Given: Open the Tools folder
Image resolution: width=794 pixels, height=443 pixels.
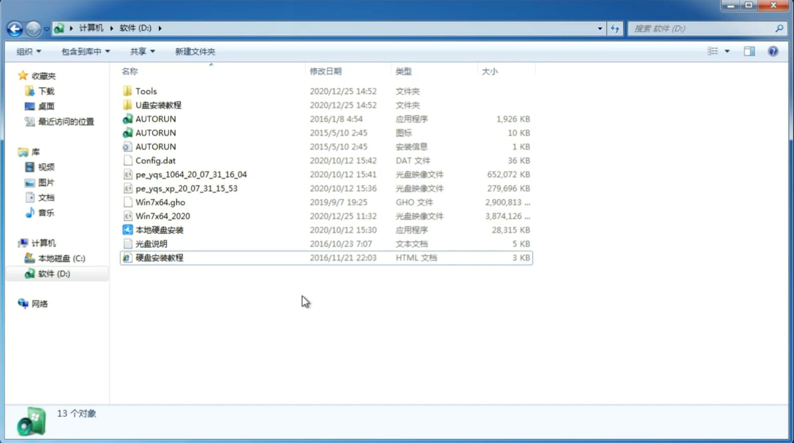Looking at the screenshot, I should (x=146, y=91).
